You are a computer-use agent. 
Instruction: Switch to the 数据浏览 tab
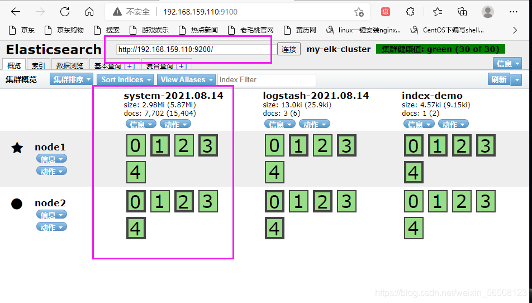[x=69, y=65]
